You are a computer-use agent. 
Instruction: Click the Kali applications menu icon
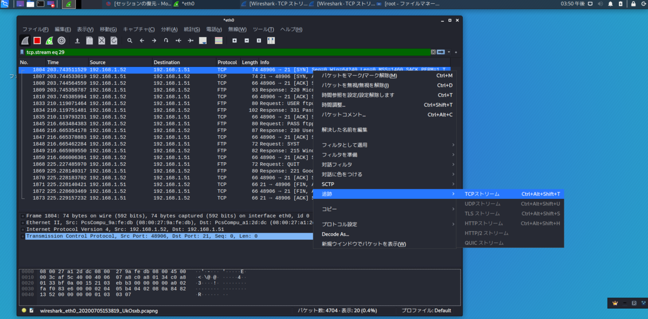[x=5, y=4]
